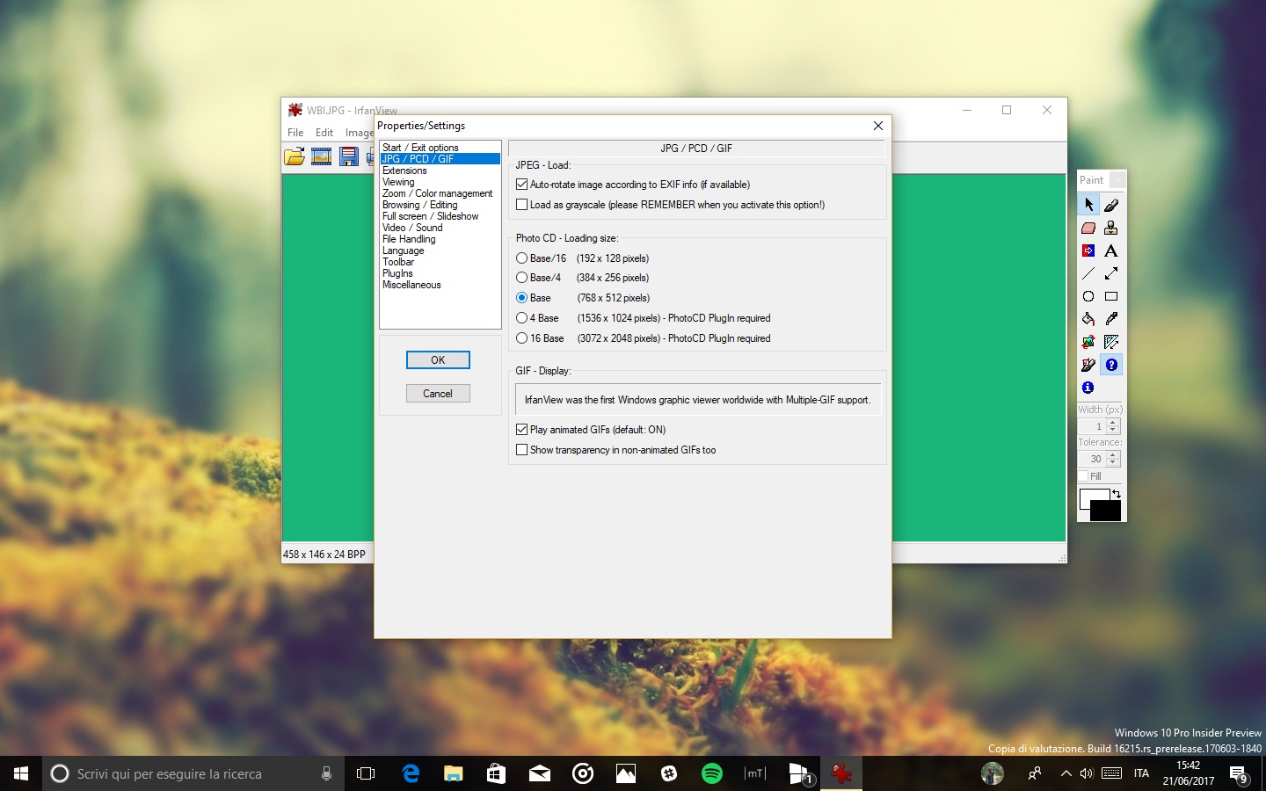Click the Cortana search box
Viewport: 1266px width, 791px height.
(x=193, y=773)
